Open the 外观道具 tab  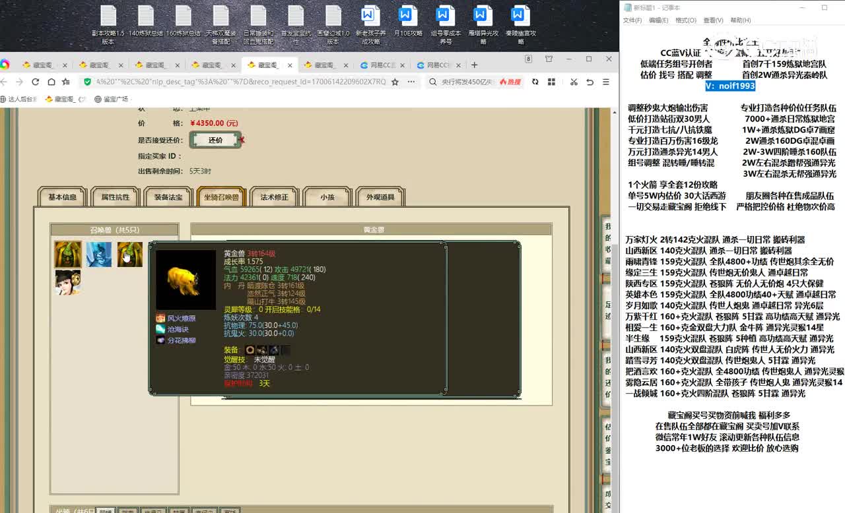point(380,197)
